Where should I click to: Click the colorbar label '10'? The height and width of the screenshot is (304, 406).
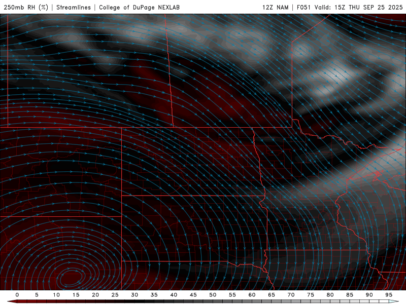point(56,295)
